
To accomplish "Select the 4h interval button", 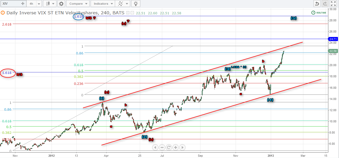I will (x=31, y=4).
